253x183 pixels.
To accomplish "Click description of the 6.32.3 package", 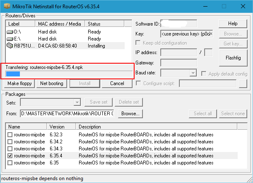I will (146, 135).
